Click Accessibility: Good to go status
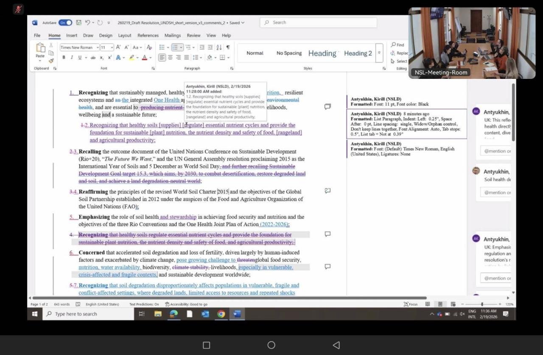 [x=186, y=304]
